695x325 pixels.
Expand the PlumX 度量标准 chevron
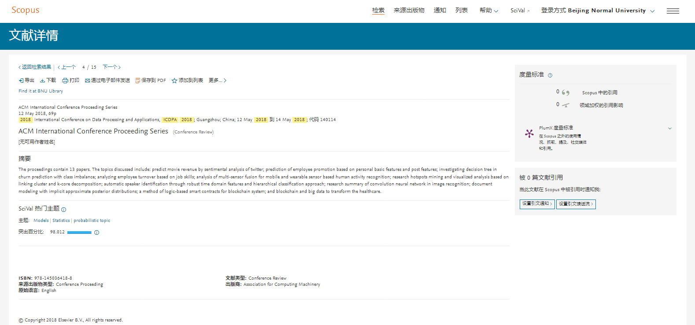[669, 128]
